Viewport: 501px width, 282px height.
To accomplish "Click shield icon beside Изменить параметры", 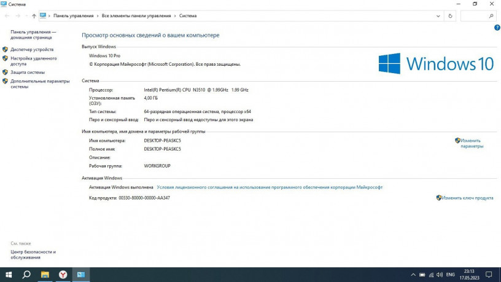I will tap(457, 140).
